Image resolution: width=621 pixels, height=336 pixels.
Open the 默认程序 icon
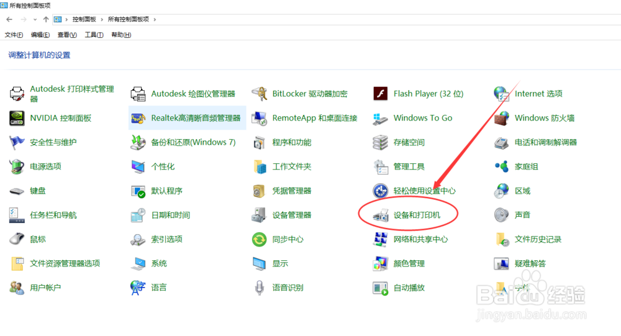pyautogui.click(x=138, y=191)
